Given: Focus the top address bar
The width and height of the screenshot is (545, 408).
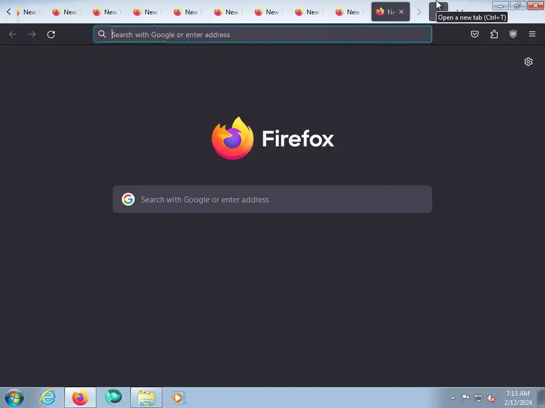Looking at the screenshot, I should point(263,35).
